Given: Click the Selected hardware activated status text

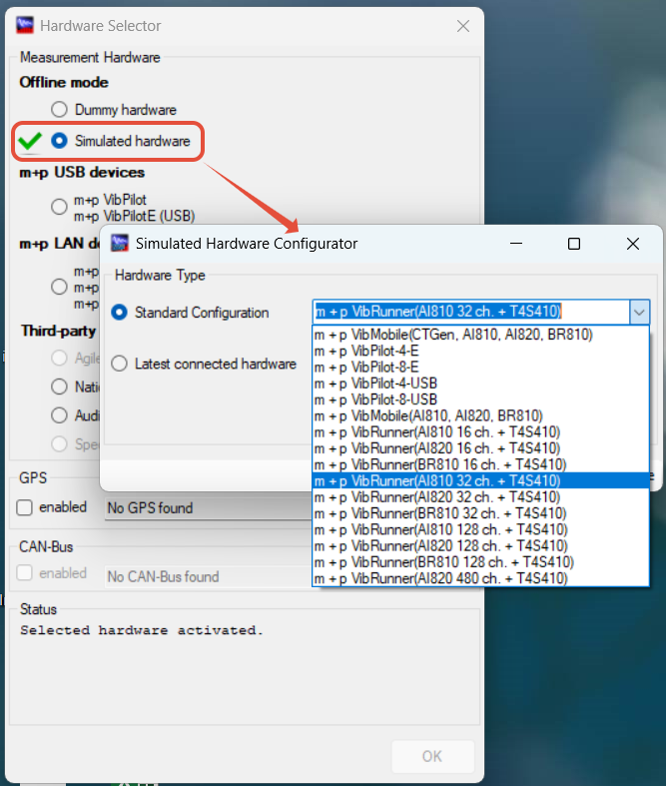Looking at the screenshot, I should click(142, 630).
